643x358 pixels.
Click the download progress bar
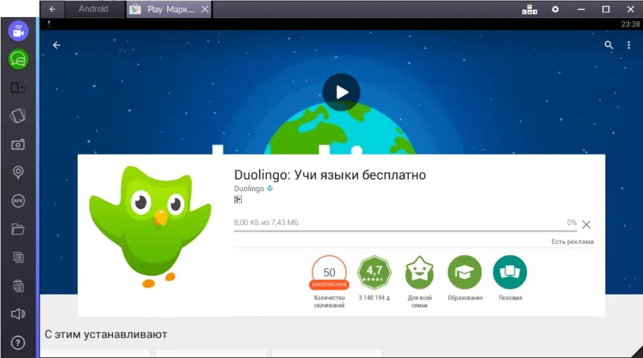click(405, 231)
